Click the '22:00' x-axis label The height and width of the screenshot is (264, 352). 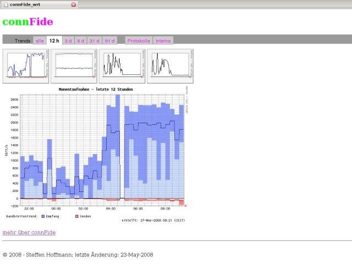[29, 208]
